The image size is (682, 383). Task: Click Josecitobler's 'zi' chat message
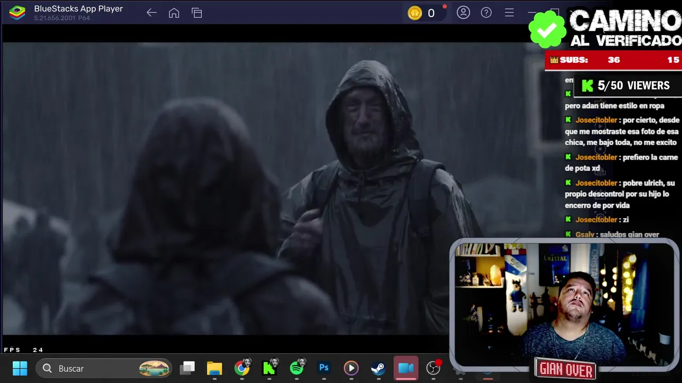[597, 220]
